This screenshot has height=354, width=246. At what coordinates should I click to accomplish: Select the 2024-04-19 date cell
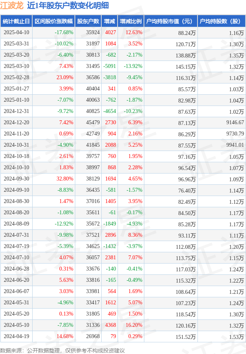pyautogui.click(x=16, y=337)
